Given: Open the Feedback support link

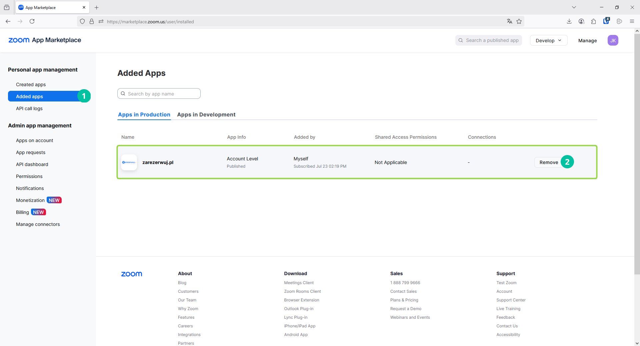Looking at the screenshot, I should [506, 317].
